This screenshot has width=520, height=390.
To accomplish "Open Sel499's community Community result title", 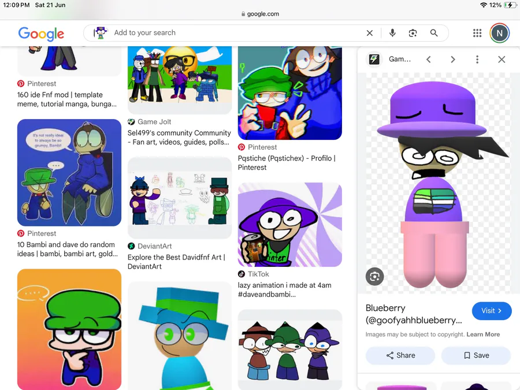I will [179, 138].
